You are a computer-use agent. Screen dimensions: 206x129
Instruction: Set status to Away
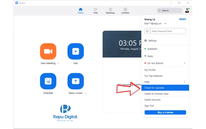point(165,56)
